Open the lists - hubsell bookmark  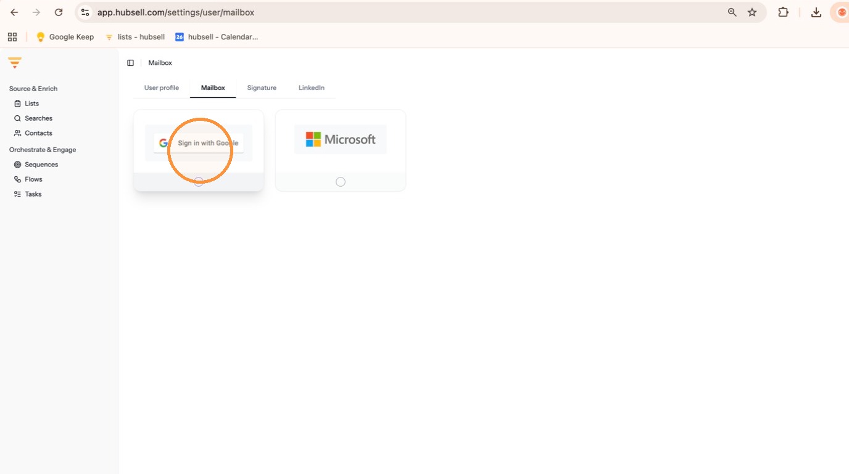pyautogui.click(x=135, y=37)
